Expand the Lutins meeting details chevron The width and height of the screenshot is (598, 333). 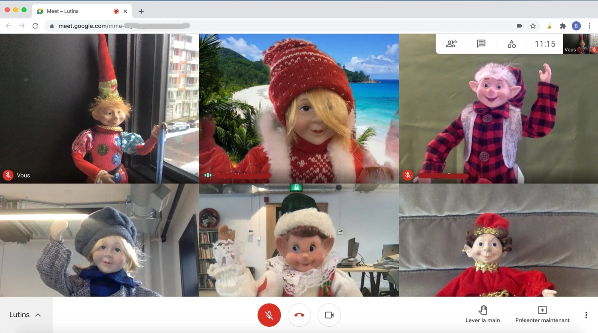click(38, 315)
